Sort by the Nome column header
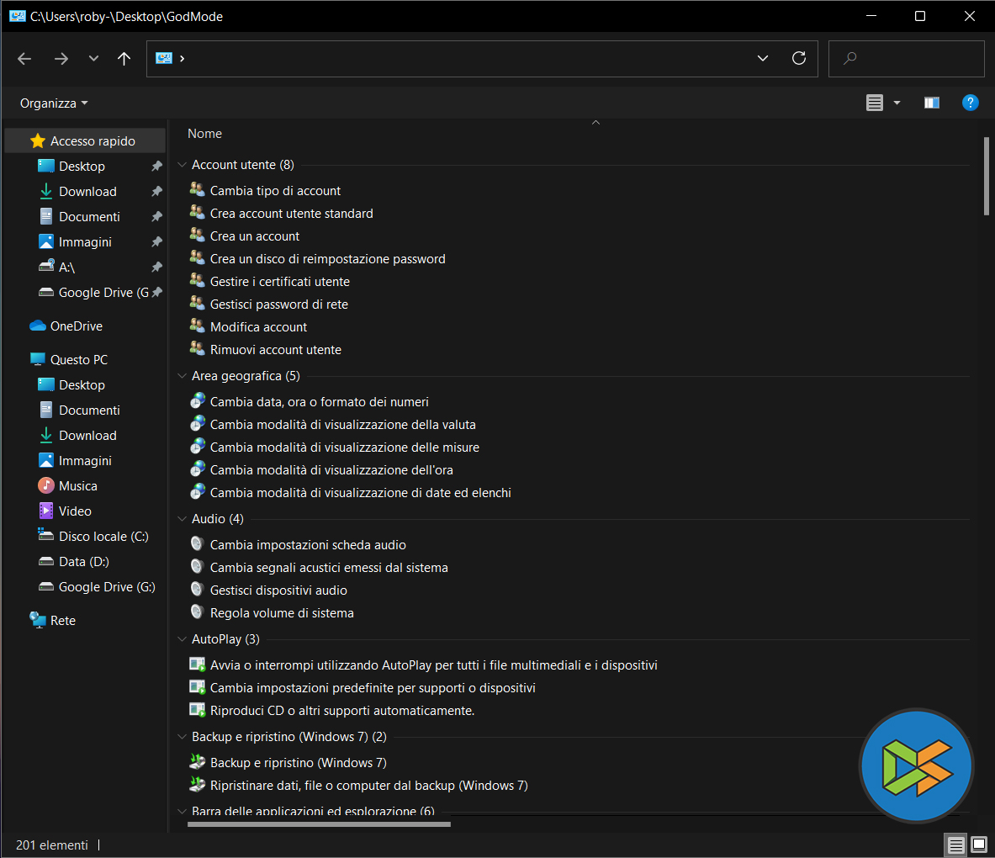This screenshot has height=858, width=995. [204, 134]
